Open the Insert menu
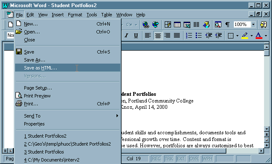The width and height of the screenshot is (272, 164). [x=57, y=15]
